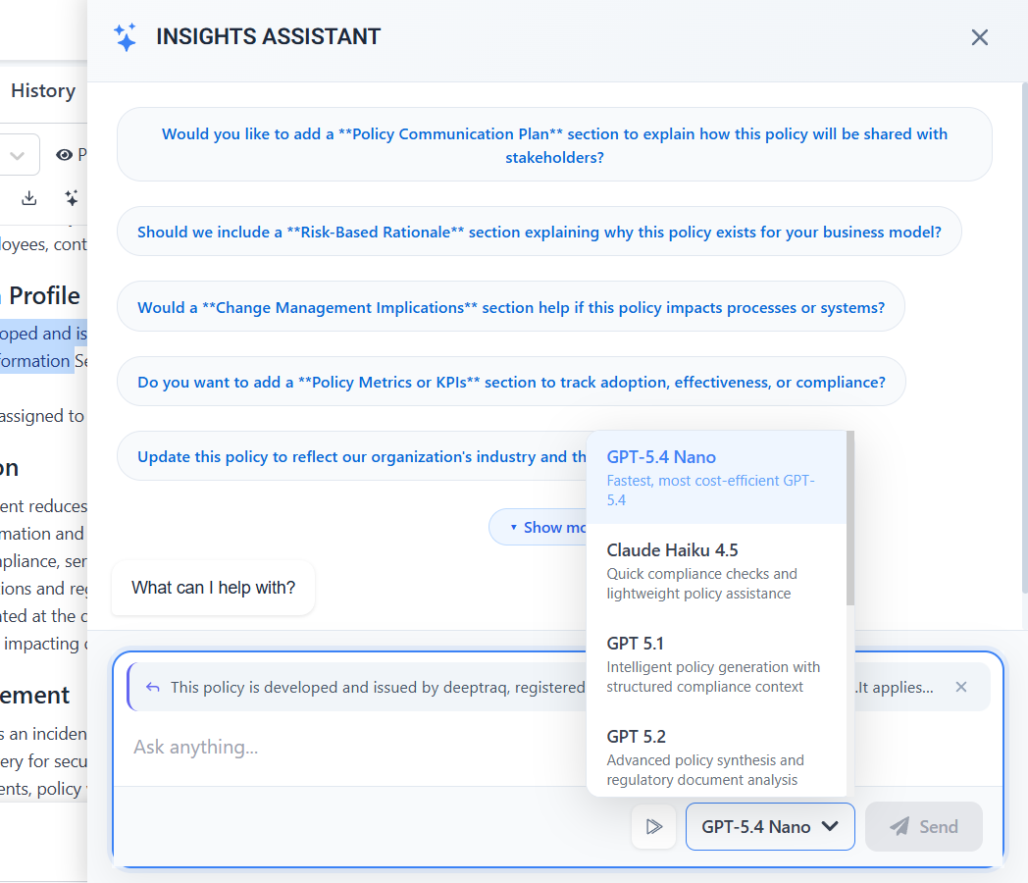1028x883 pixels.
Task: Choose Claude Haiku 4.5 model
Action: (x=716, y=570)
